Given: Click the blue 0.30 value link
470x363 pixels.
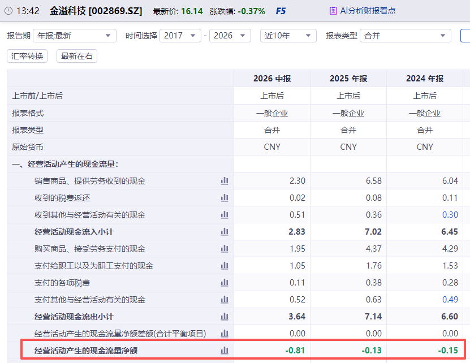Looking at the screenshot, I should 450,215.
